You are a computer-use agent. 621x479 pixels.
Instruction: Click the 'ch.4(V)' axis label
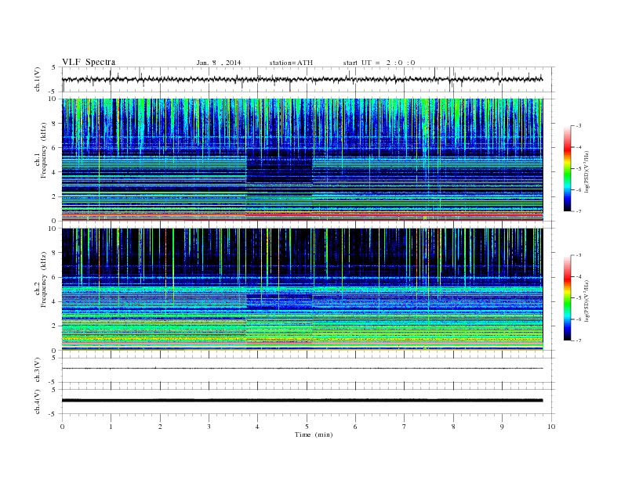[x=38, y=402]
